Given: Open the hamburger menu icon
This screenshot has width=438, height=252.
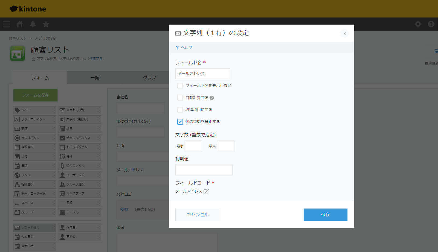Looking at the screenshot, I should 6,24.
